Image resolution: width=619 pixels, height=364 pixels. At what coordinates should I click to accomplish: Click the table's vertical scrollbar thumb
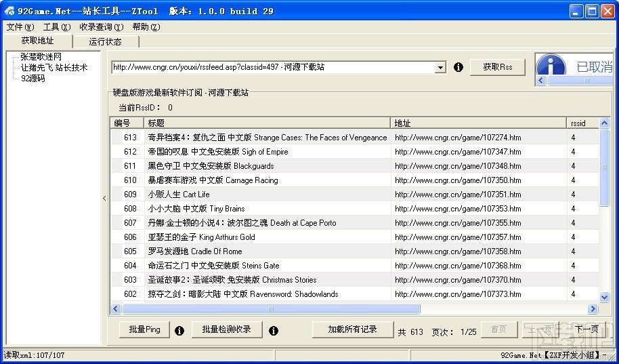[x=604, y=167]
